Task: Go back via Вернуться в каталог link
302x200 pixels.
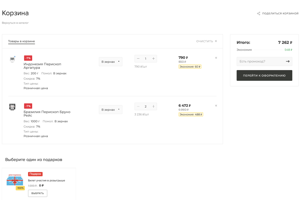Action: point(15,23)
